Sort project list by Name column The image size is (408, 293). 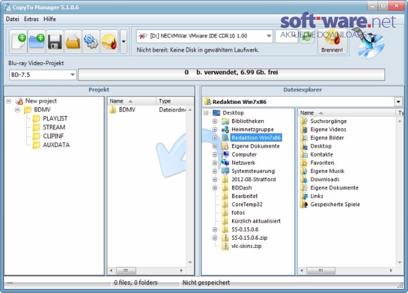tap(131, 101)
